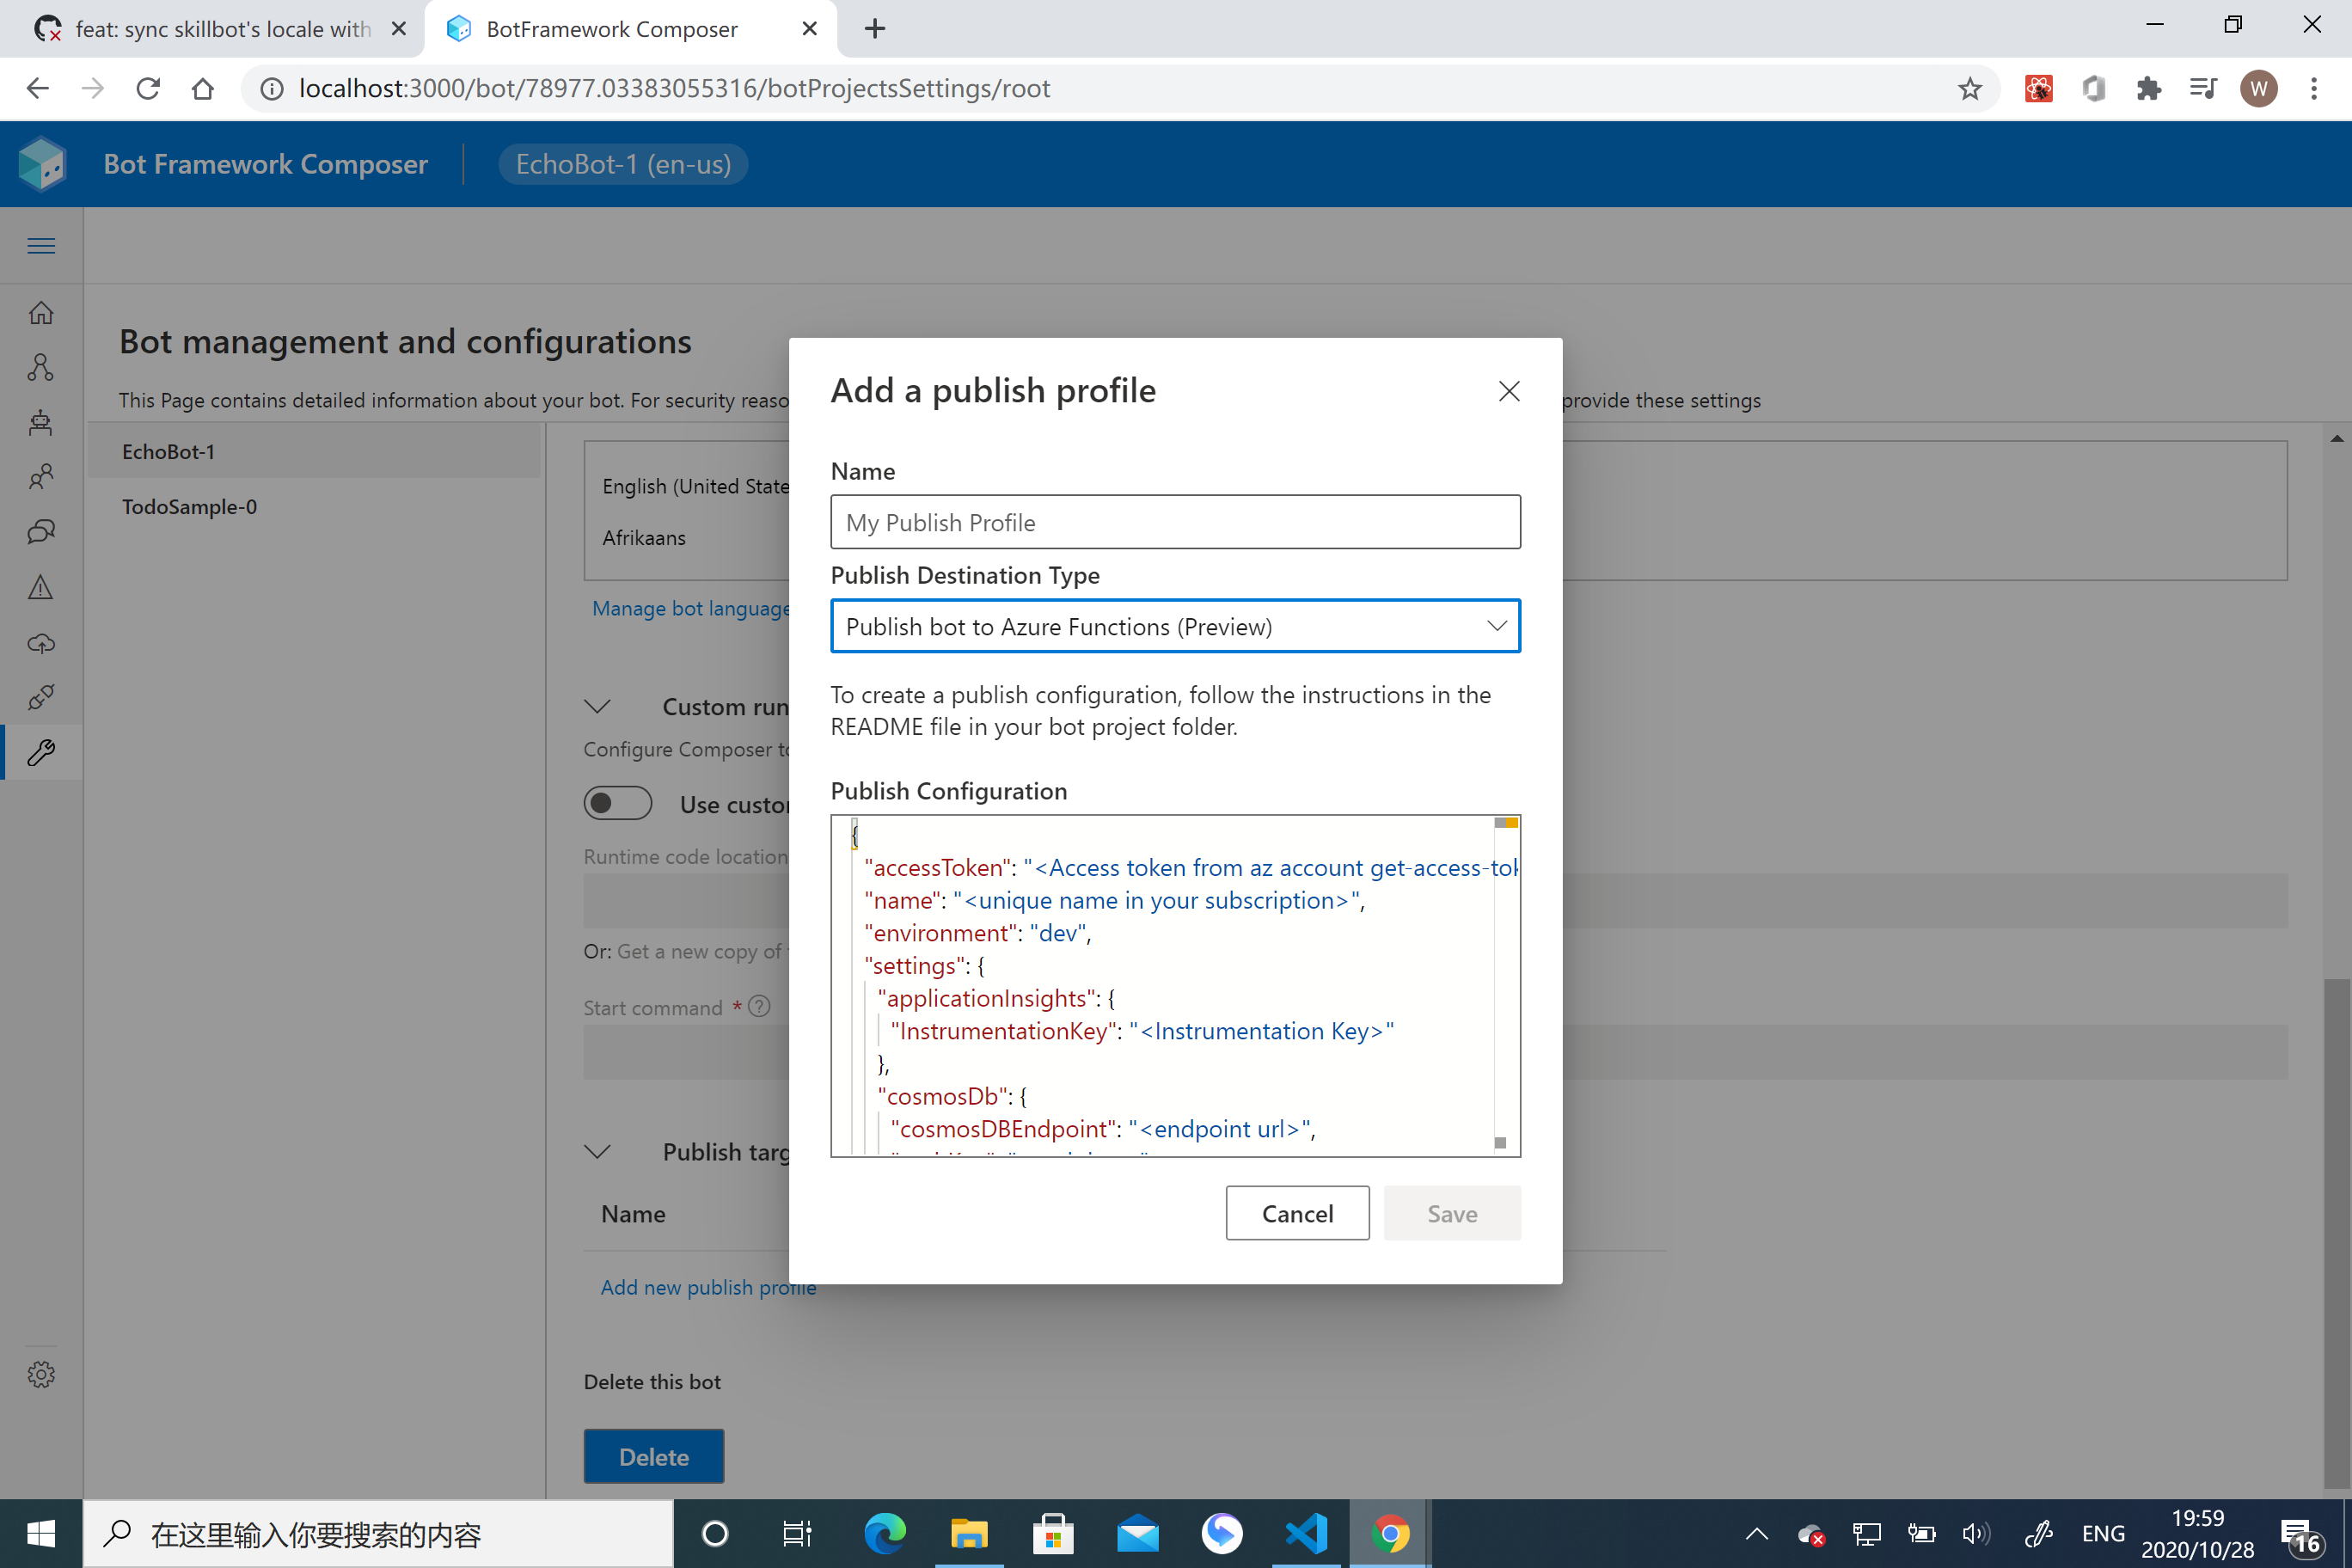This screenshot has height=1568, width=2352.
Task: Click Cancel in publish profile dialog
Action: pyautogui.click(x=1297, y=1214)
